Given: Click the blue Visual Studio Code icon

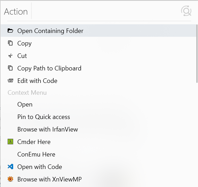Looking at the screenshot, I should [x=10, y=167].
